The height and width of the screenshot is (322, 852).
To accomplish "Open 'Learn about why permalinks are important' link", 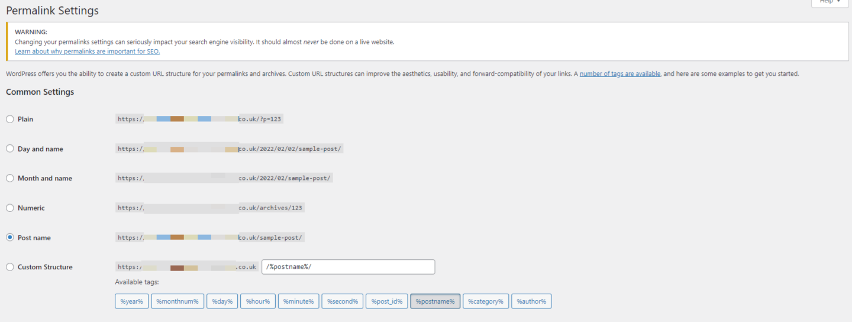I will click(x=87, y=51).
